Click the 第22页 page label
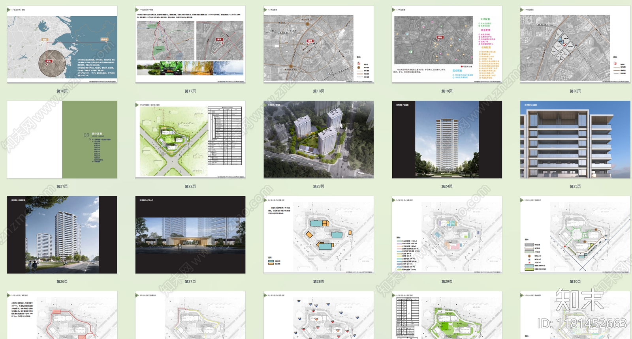The image size is (632, 339). (x=190, y=186)
